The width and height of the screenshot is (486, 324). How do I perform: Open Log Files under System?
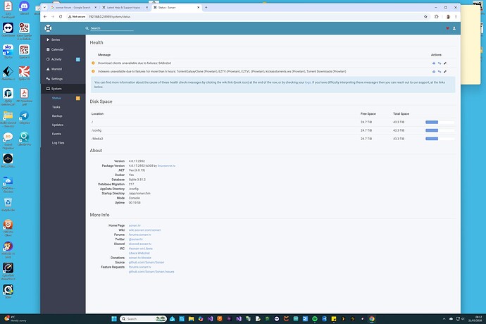coord(58,142)
